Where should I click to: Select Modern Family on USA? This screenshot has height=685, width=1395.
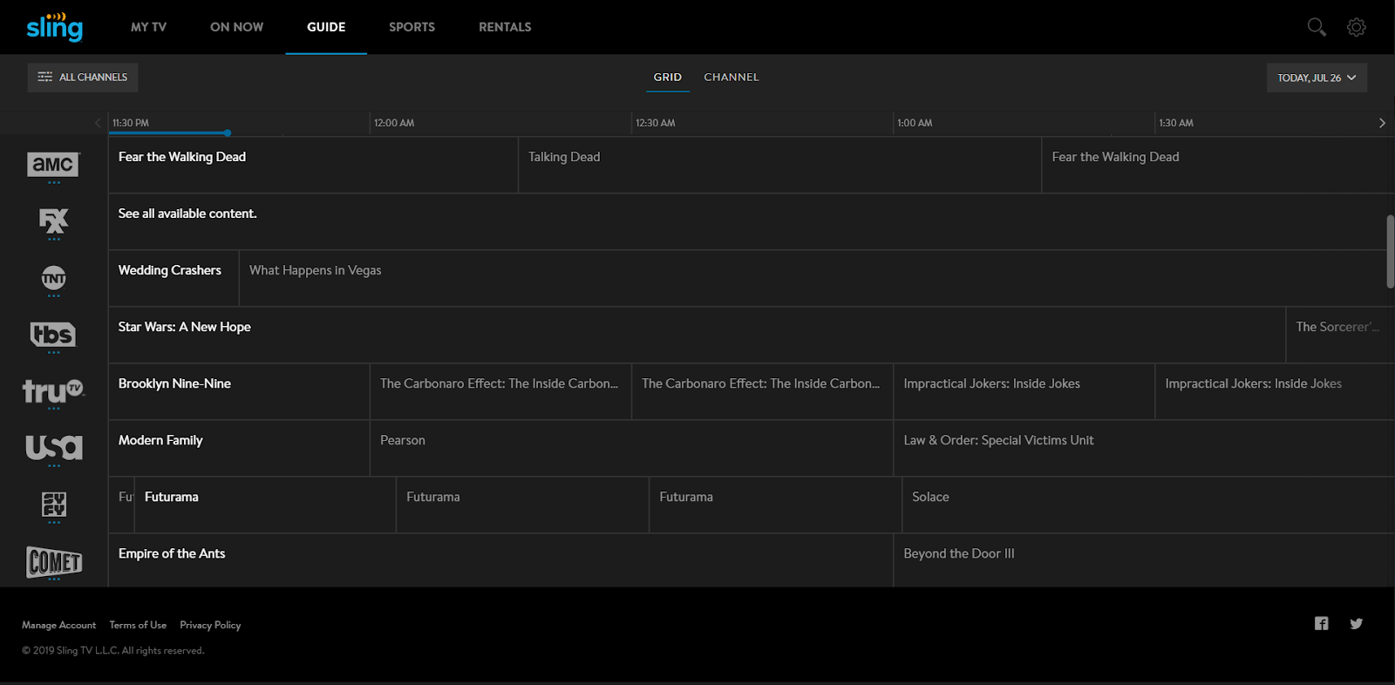click(x=239, y=448)
